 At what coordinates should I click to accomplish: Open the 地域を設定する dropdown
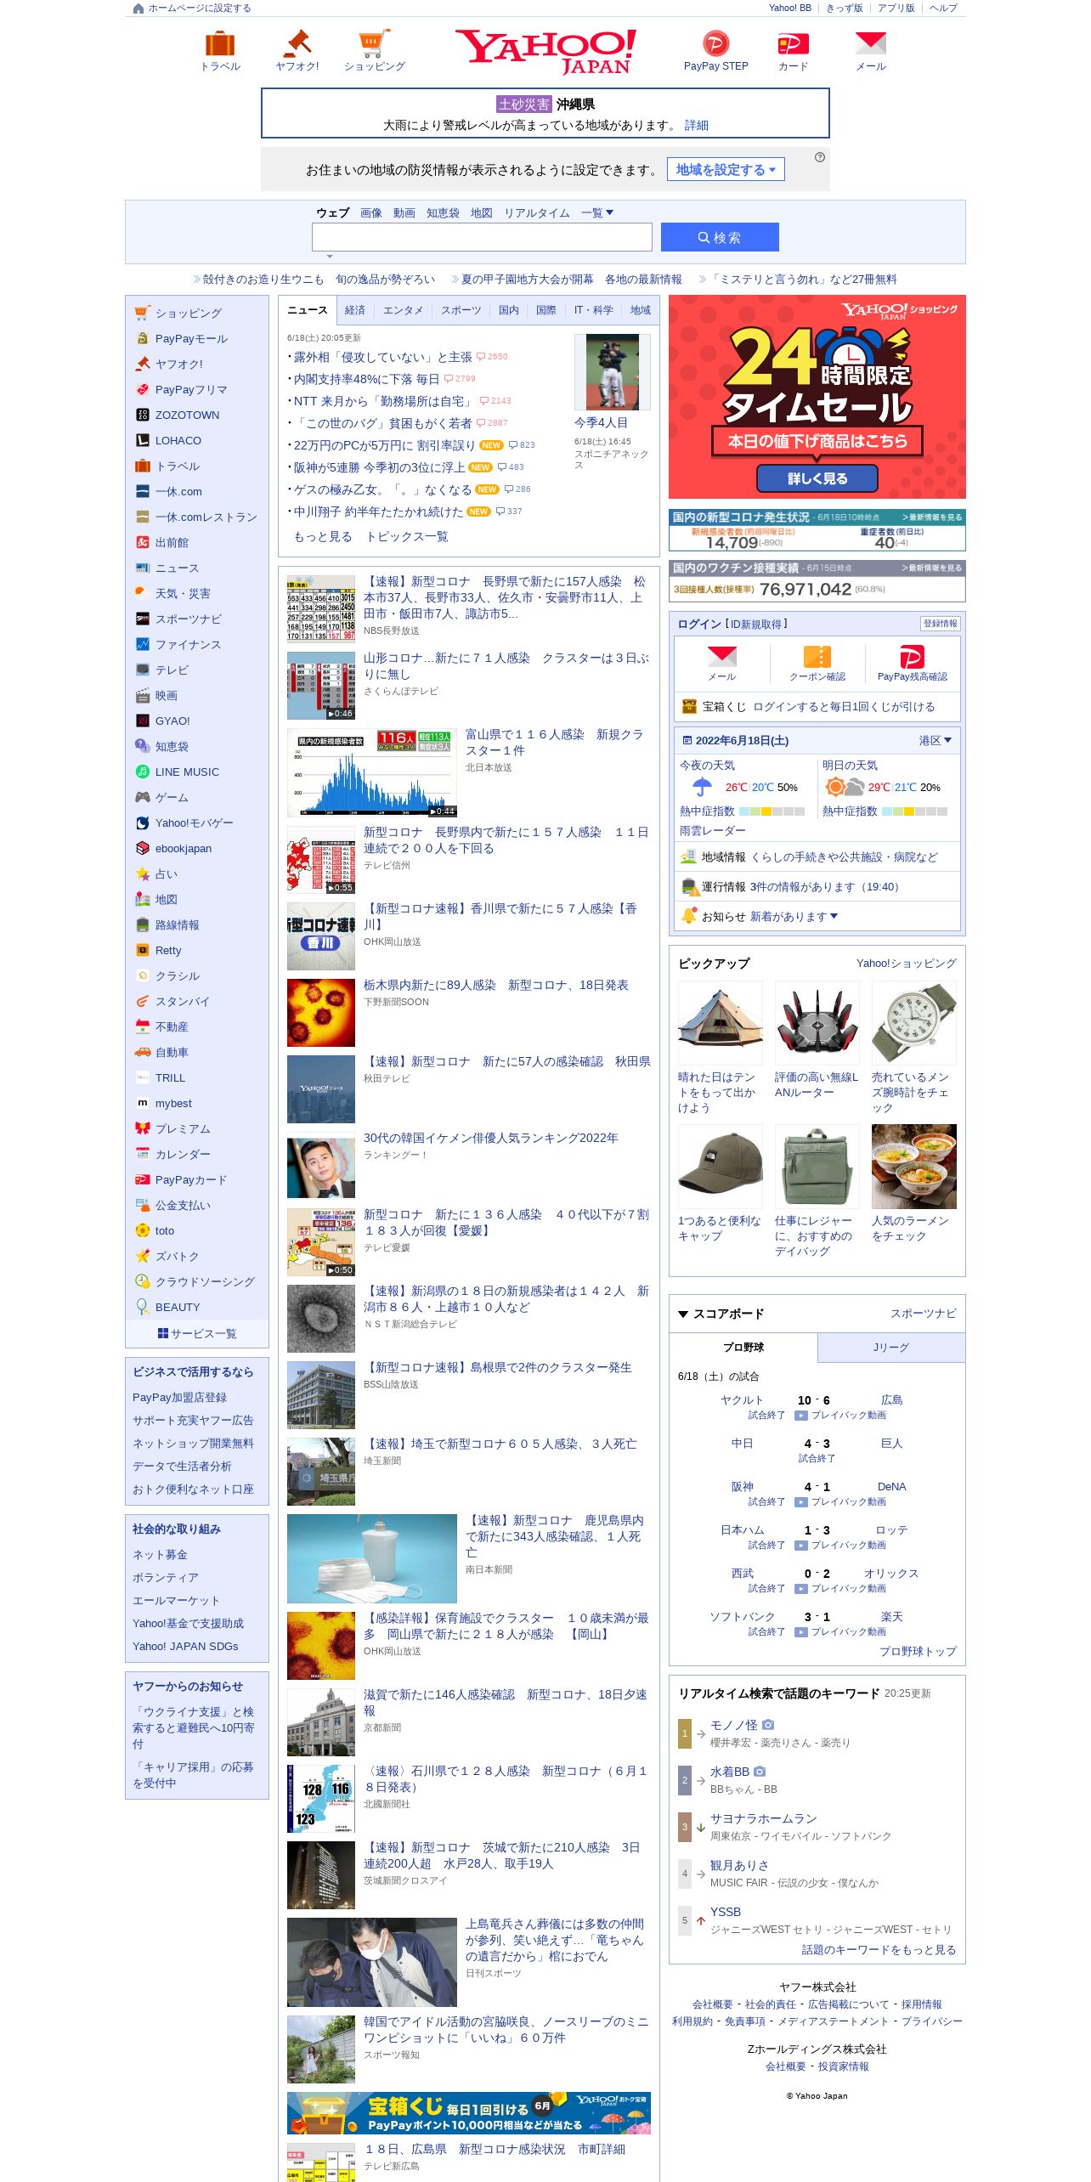pyautogui.click(x=726, y=169)
